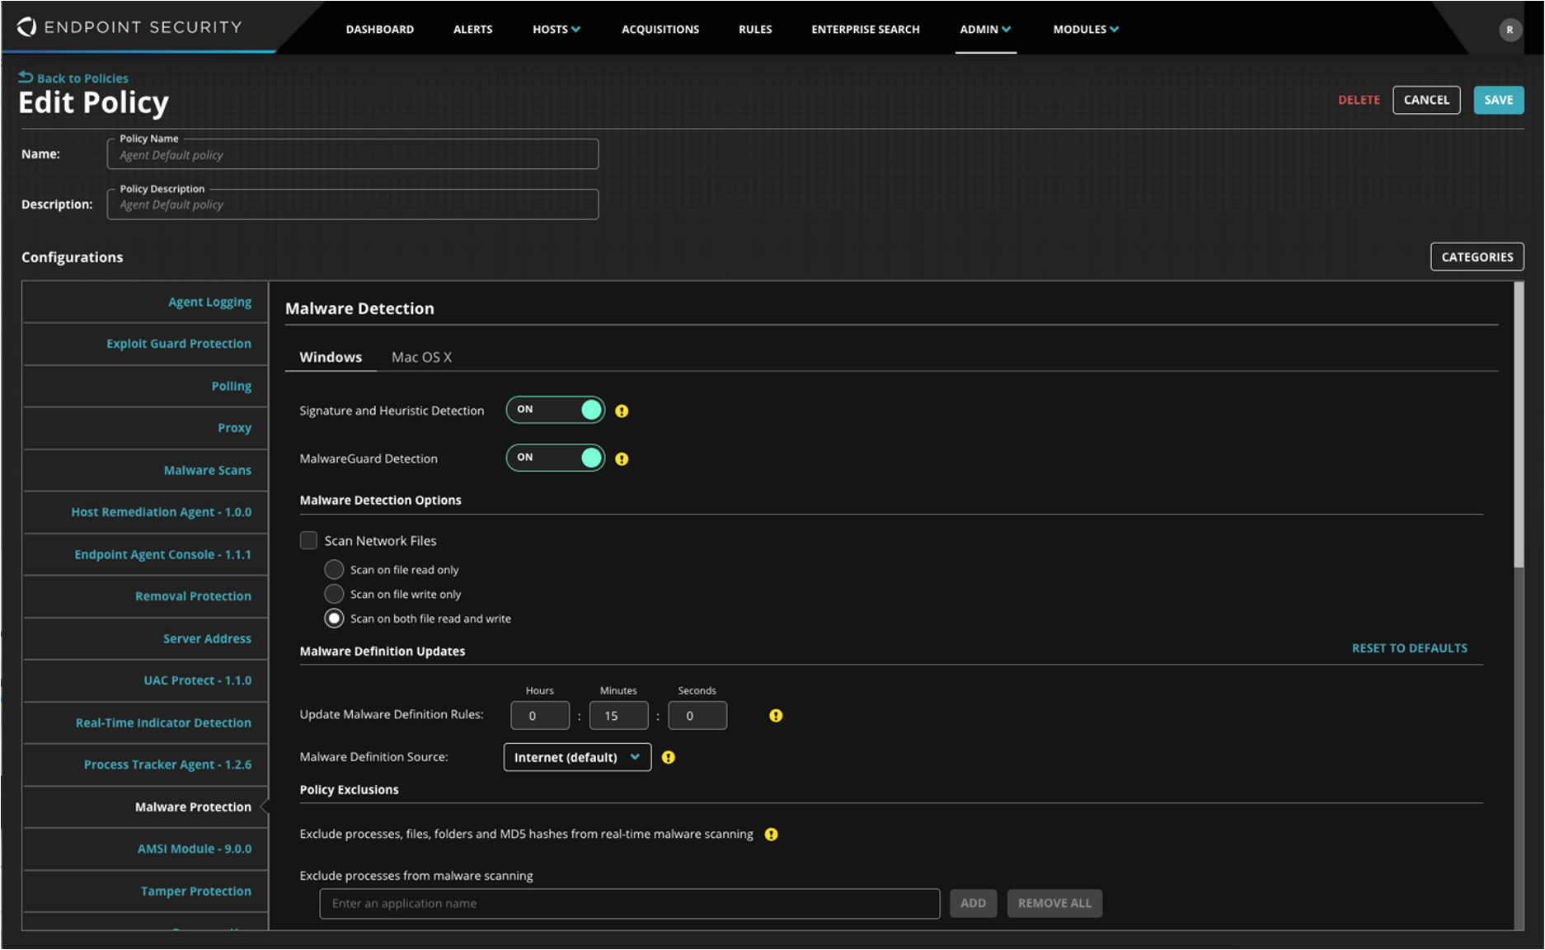Screen dimensions: 1545x950
Task: Open Exploit Guard Protection configuration
Action: (146, 344)
